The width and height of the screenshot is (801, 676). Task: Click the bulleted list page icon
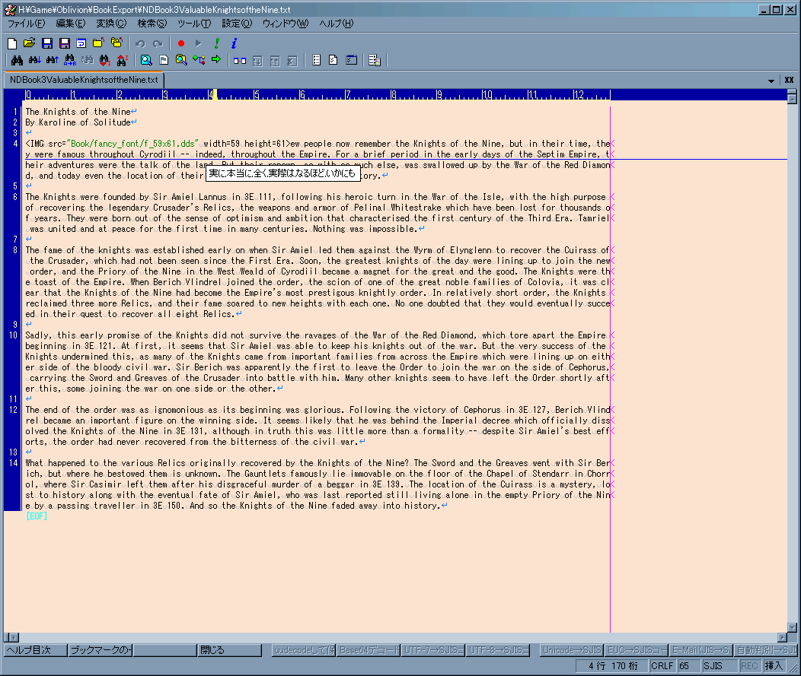pos(316,61)
